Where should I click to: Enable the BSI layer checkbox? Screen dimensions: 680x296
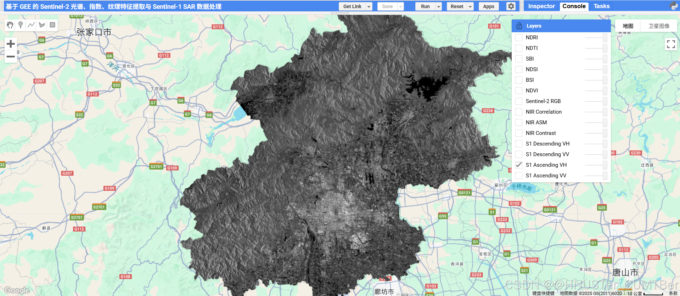tap(519, 80)
